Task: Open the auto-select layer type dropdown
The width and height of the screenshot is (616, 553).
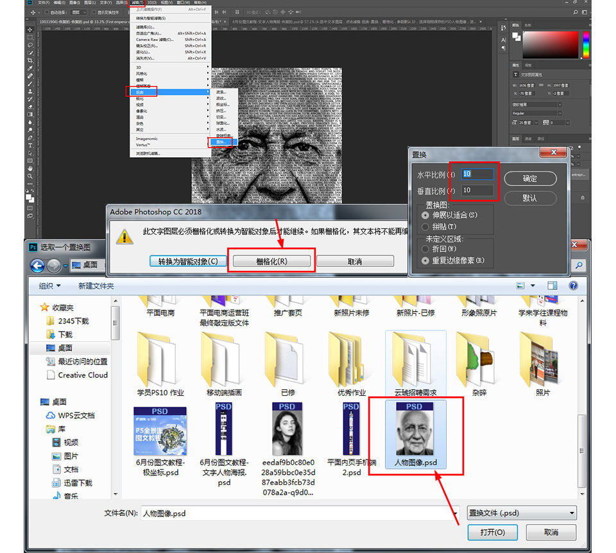Action: (x=80, y=12)
